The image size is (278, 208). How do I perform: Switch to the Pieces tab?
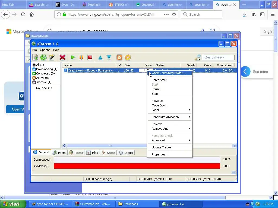click(x=76, y=153)
